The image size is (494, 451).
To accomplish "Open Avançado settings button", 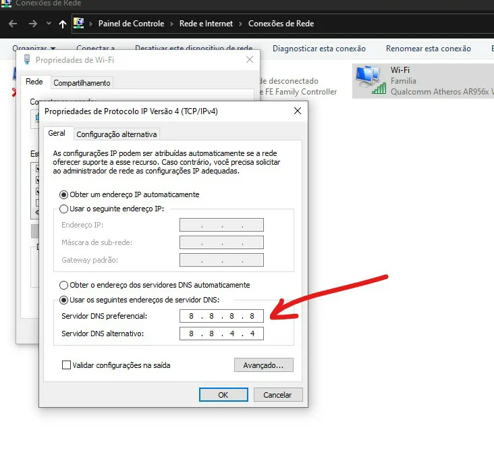I will click(x=264, y=365).
